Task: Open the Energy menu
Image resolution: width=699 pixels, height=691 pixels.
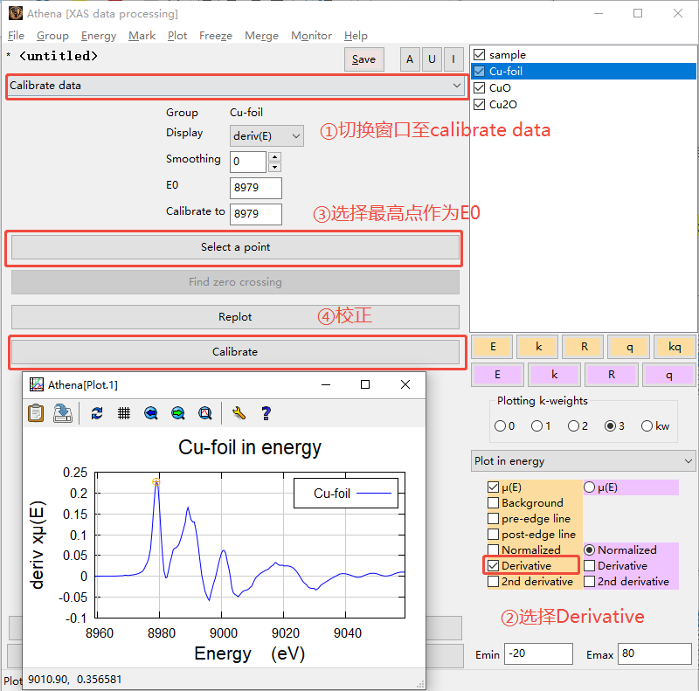Action: click(98, 36)
